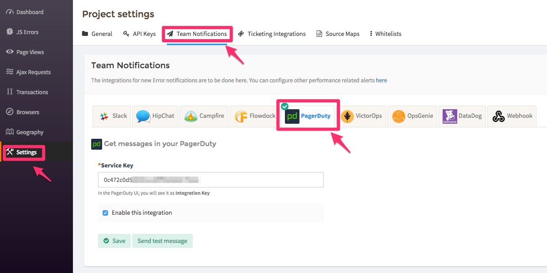
Task: Select the OpsGenie integration tab label
Action: [x=419, y=116]
